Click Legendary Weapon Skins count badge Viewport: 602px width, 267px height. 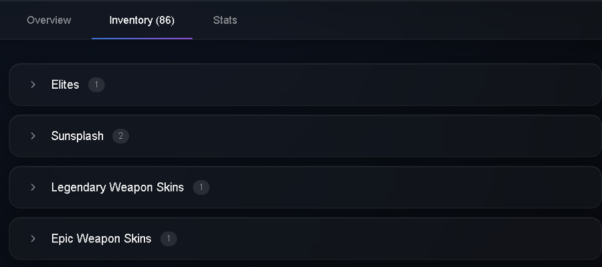(x=201, y=188)
